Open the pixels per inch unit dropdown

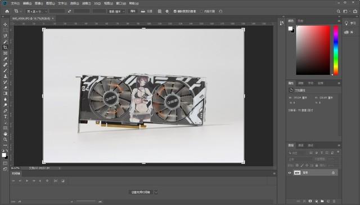pos(116,11)
